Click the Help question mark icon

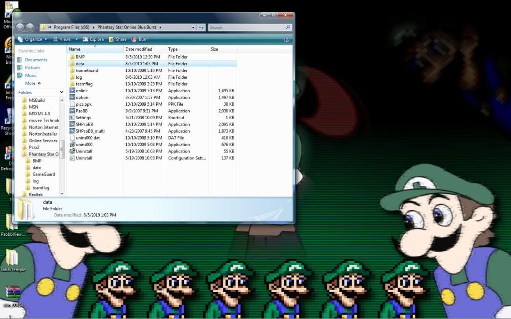tap(287, 39)
